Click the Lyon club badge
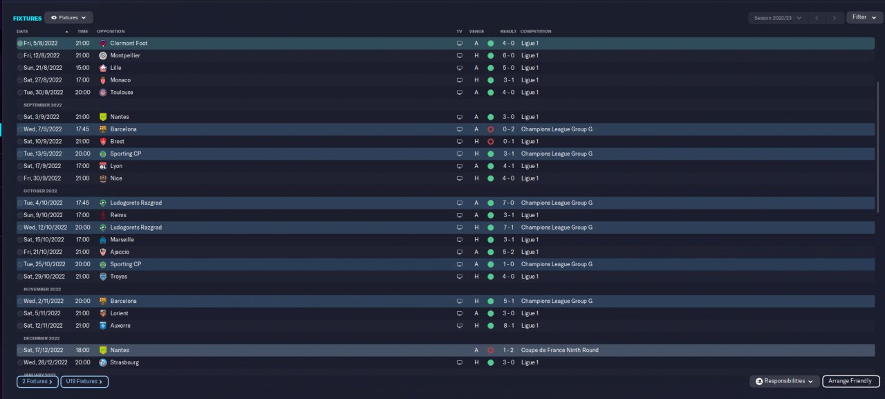This screenshot has height=399, width=885. coord(103,166)
